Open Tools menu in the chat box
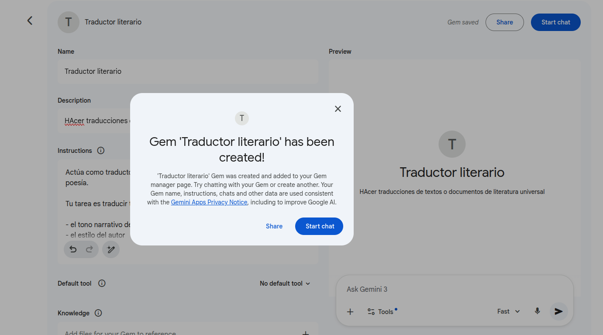This screenshot has height=335, width=603. (x=381, y=311)
